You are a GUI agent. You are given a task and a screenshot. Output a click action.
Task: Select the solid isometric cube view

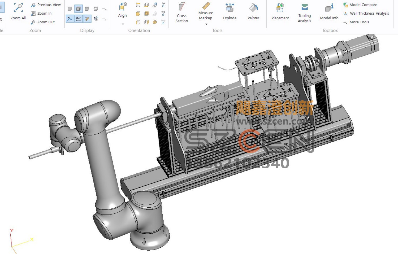(155, 22)
